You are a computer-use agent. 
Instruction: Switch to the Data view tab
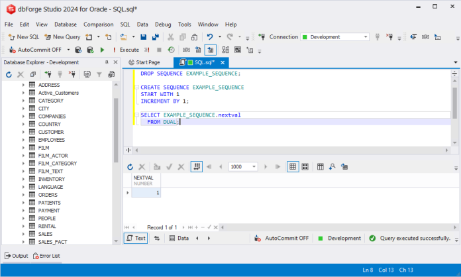179,238
